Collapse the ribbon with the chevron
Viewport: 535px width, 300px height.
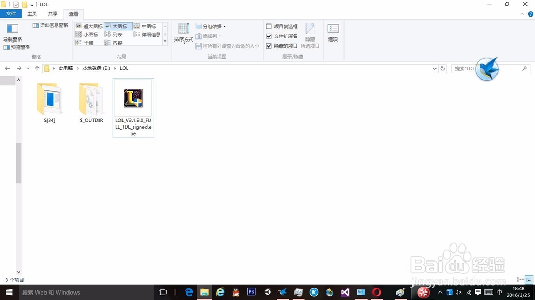tap(522, 14)
